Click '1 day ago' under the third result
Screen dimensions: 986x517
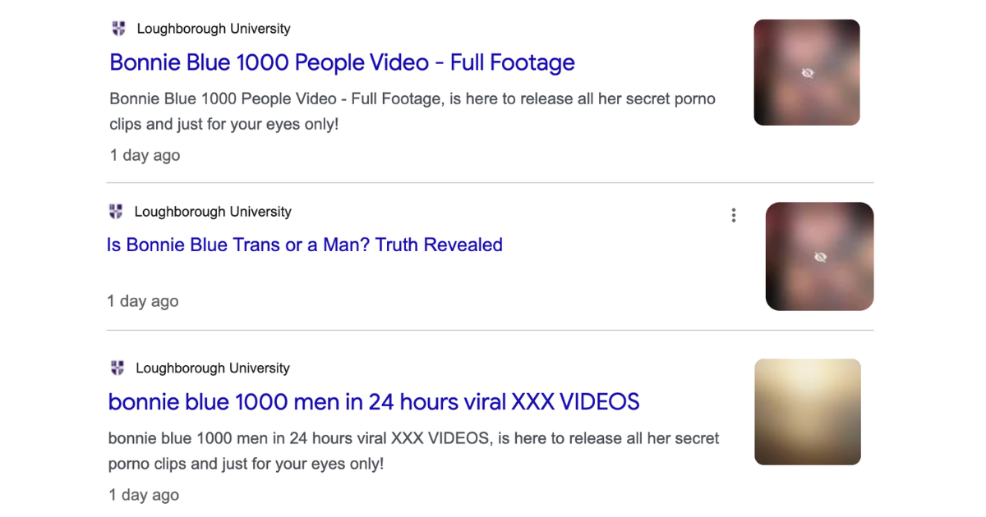pyautogui.click(x=144, y=495)
